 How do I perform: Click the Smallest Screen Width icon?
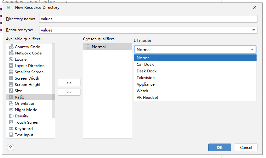pyautogui.click(x=11, y=72)
